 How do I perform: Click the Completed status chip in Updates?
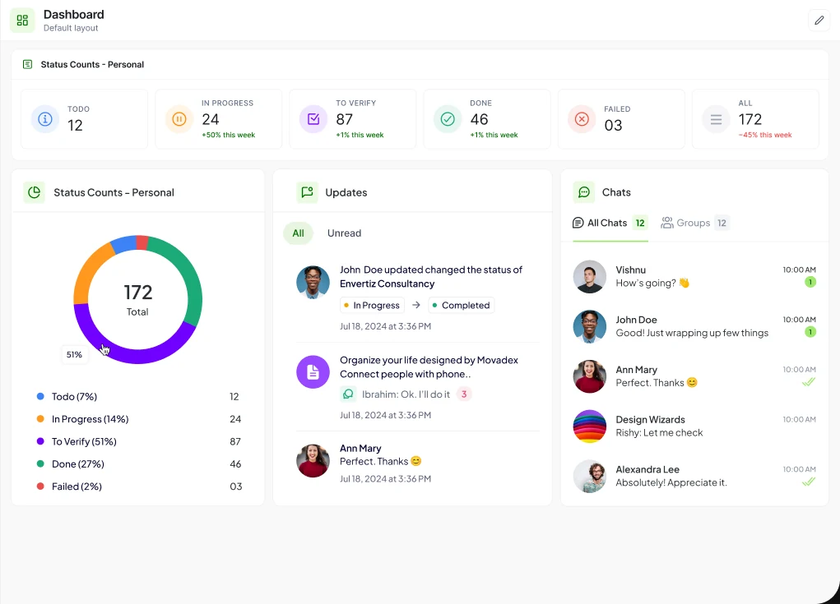pyautogui.click(x=462, y=306)
